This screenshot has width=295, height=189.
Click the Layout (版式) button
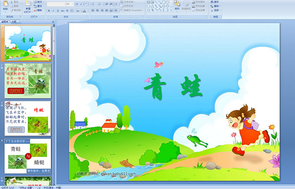pyautogui.click(x=38, y=2)
